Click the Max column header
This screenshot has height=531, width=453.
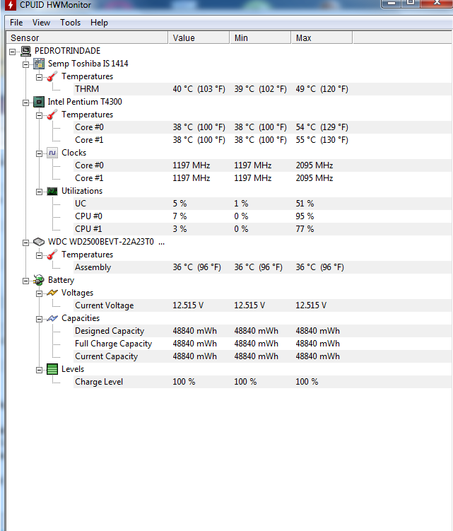tap(322, 38)
